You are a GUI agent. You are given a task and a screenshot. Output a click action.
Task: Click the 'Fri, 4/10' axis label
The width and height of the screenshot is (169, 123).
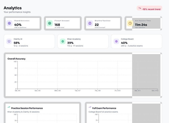pyautogui.click(x=118, y=91)
